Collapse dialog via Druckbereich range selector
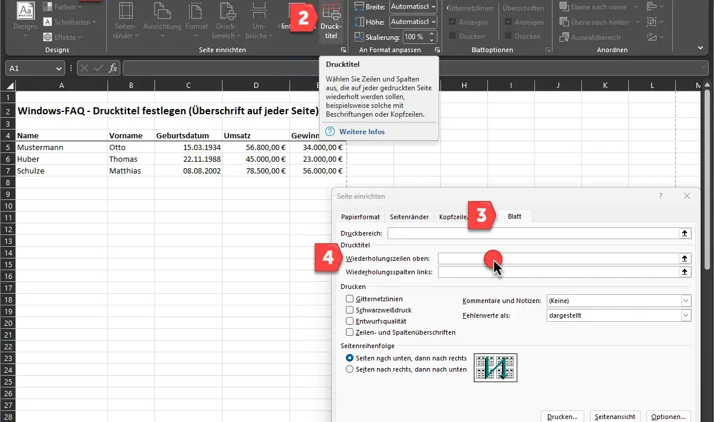This screenshot has height=422, width=714. (x=685, y=233)
